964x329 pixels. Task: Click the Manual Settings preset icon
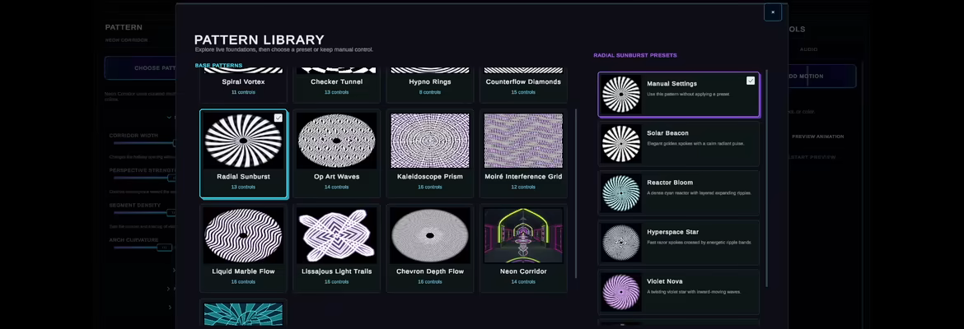click(x=621, y=95)
